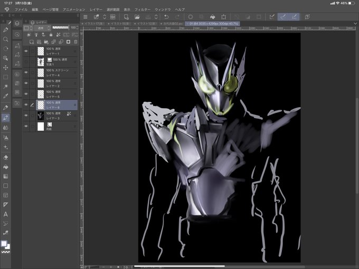Click the 写真 1 layer thumbnail
The image size is (359, 269).
pyautogui.click(x=41, y=62)
